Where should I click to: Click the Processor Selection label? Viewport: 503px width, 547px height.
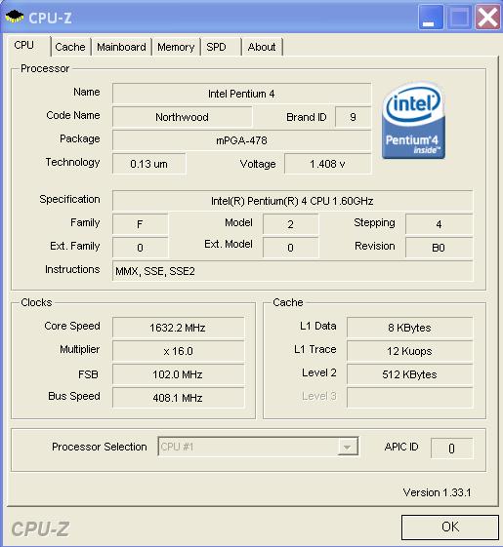coord(100,447)
